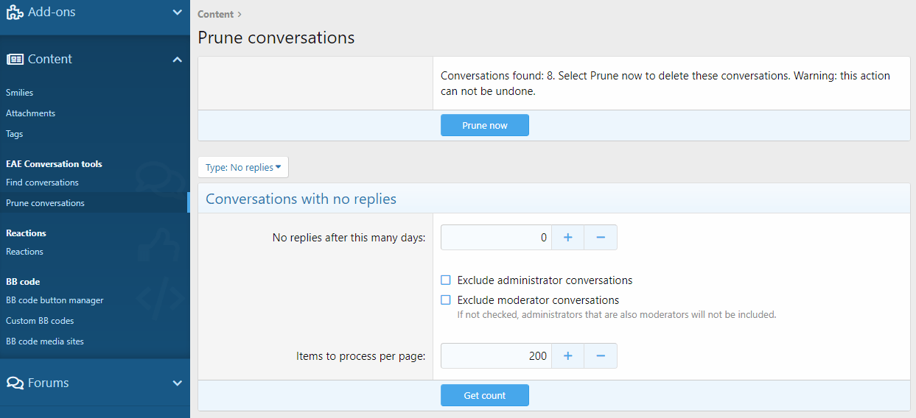Increase items per page with plus button
The height and width of the screenshot is (418, 916).
coord(568,356)
